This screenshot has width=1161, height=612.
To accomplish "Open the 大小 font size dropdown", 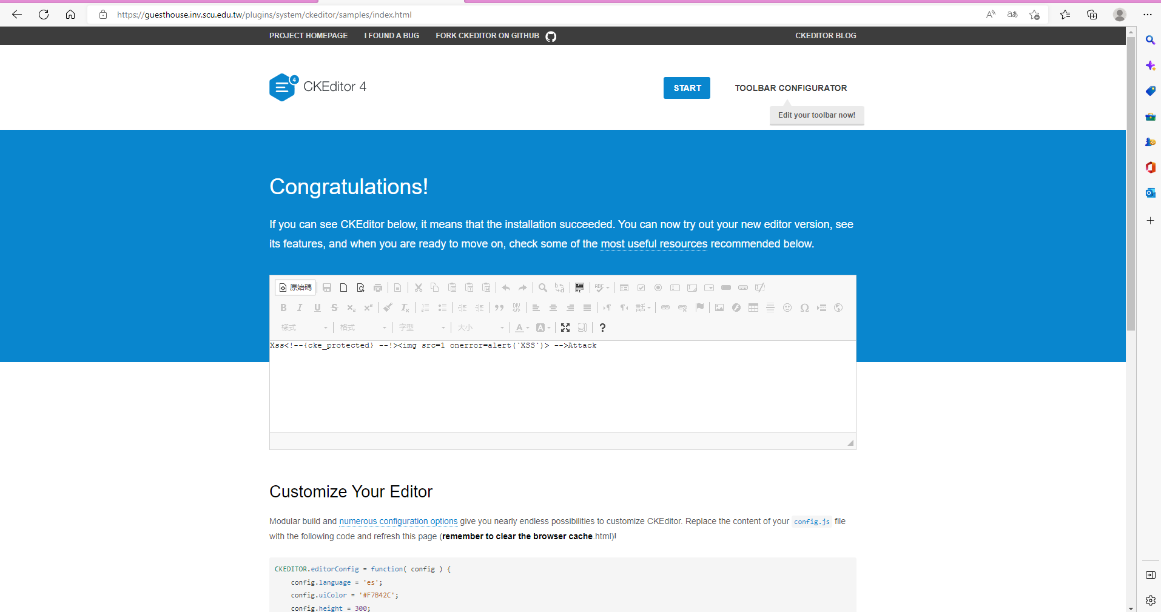I will pos(480,328).
